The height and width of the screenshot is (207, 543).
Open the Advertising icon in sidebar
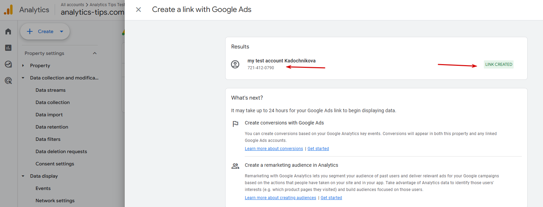pos(8,80)
